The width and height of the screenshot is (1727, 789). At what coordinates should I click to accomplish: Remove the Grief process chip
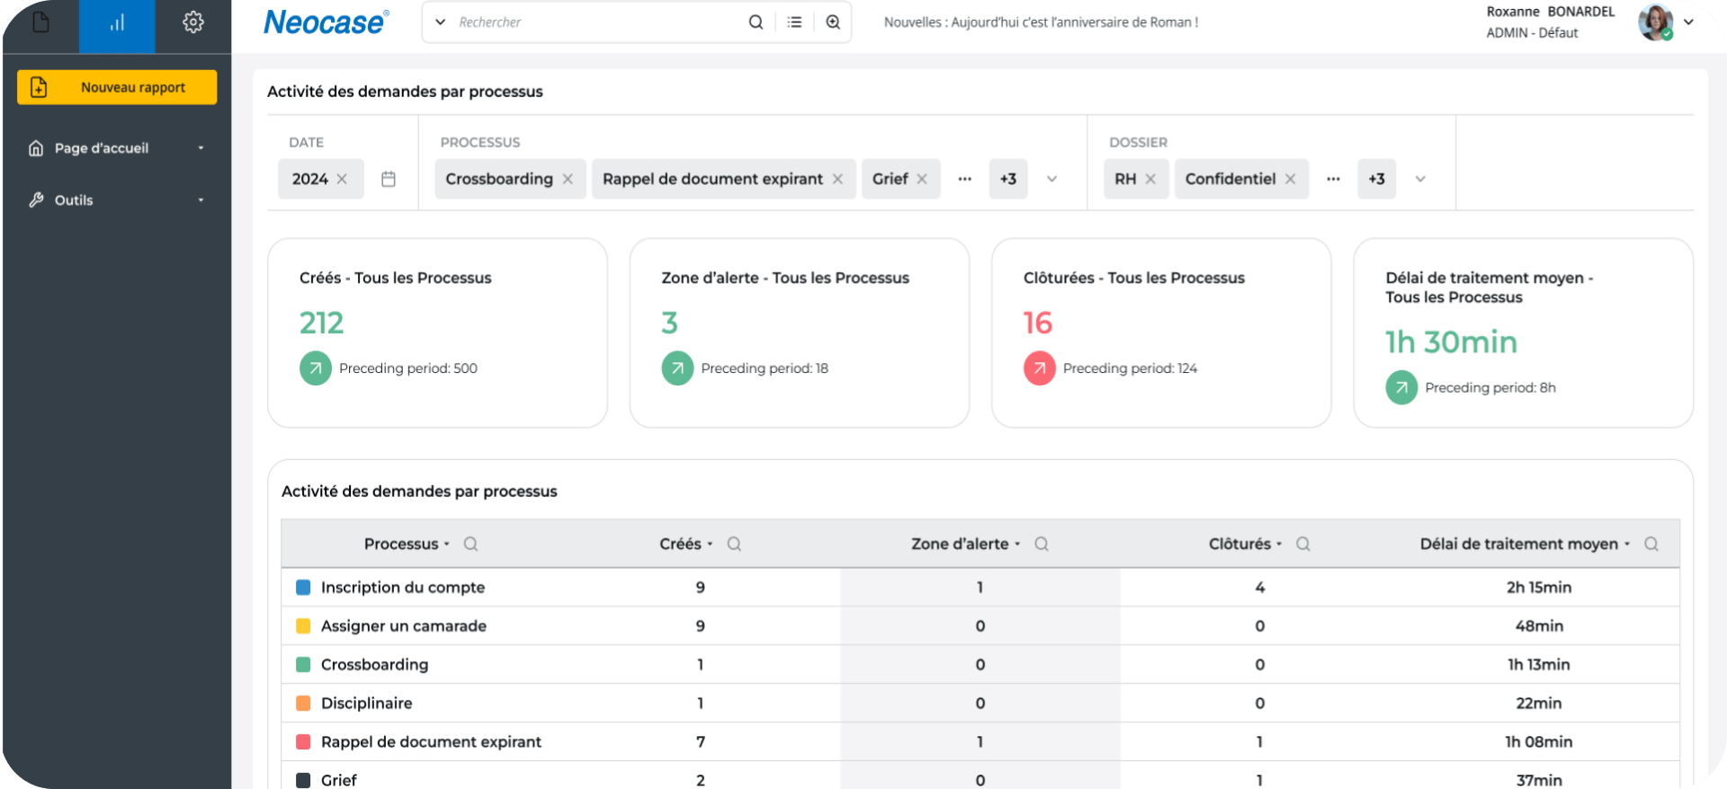tap(922, 180)
